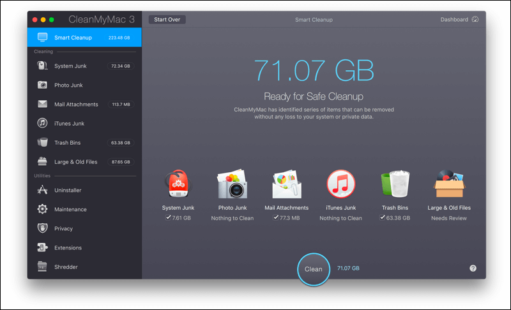The image size is (511, 310).
Task: Click the 72.34 GB System Junk size badge
Action: point(121,66)
